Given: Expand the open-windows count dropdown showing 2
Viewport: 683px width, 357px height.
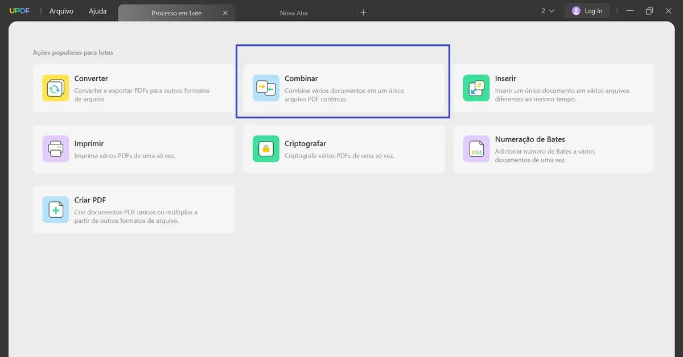Looking at the screenshot, I should pos(548,11).
